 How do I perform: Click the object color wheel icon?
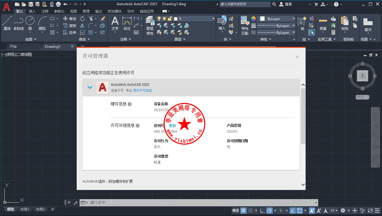click(x=254, y=19)
